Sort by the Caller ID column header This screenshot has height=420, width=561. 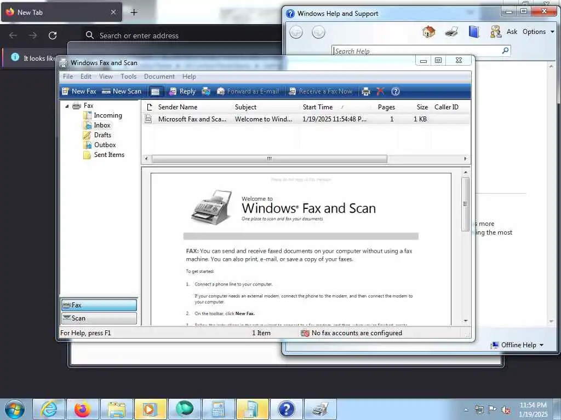coord(446,107)
